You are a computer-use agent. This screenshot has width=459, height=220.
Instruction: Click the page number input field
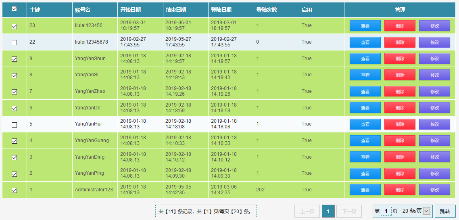386,211
